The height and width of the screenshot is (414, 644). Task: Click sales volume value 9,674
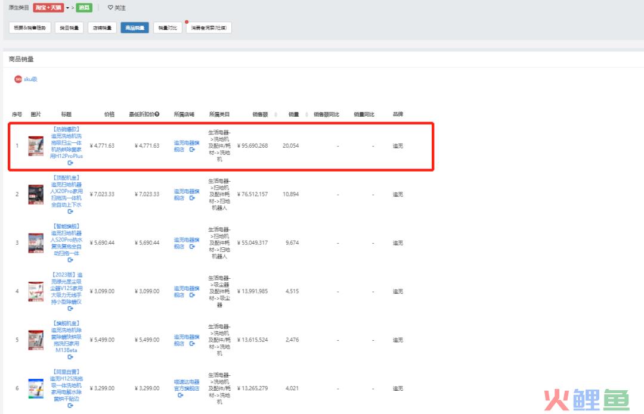(x=292, y=243)
